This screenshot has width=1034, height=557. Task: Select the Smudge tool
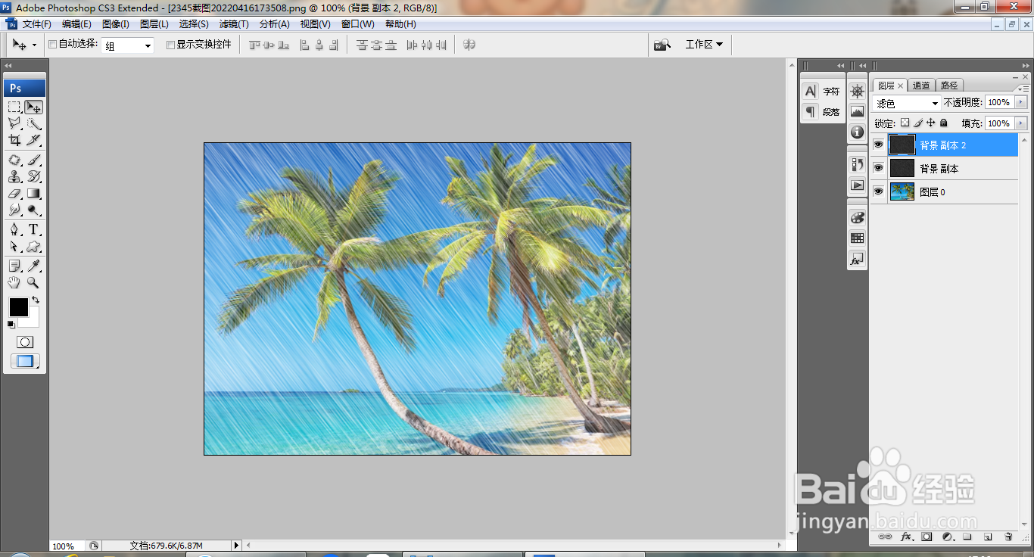pos(14,210)
